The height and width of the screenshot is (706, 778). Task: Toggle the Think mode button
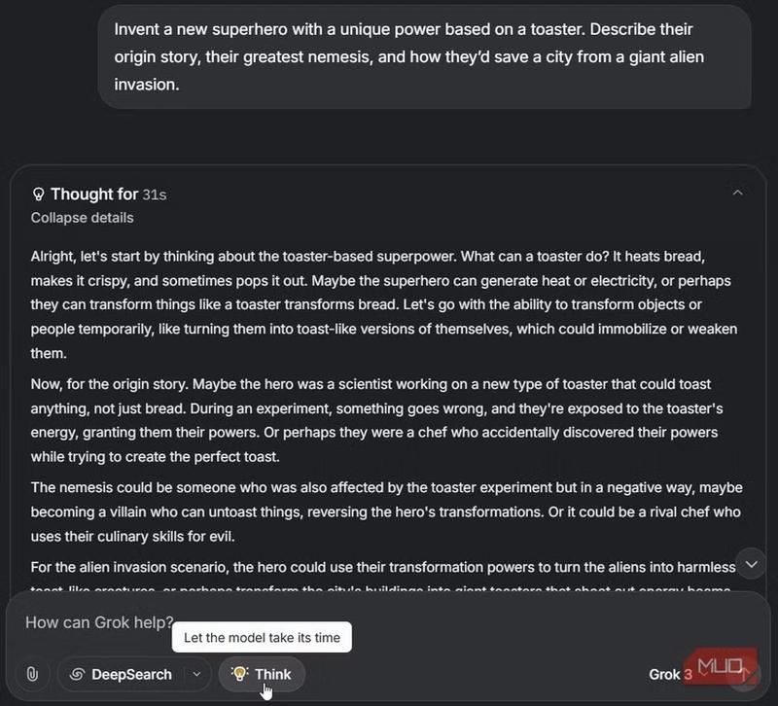tap(262, 674)
